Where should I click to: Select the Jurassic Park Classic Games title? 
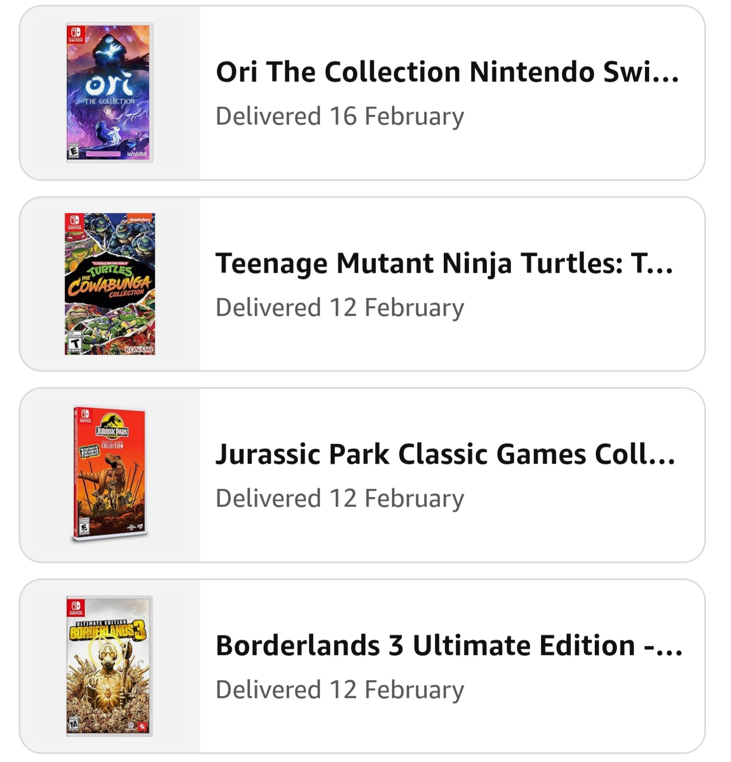(445, 454)
